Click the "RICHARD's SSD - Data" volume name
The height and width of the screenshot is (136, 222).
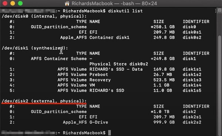[116, 69]
